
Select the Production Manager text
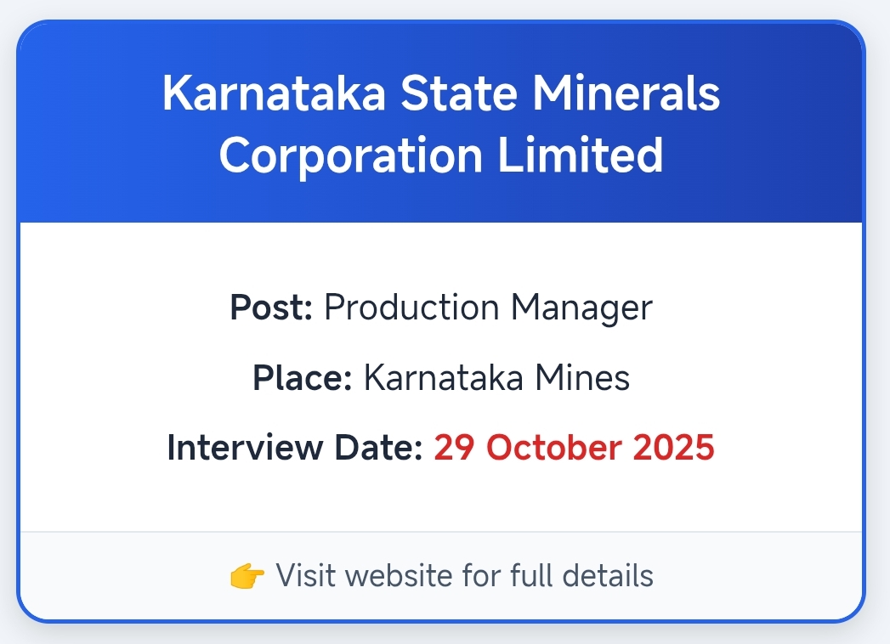point(488,307)
